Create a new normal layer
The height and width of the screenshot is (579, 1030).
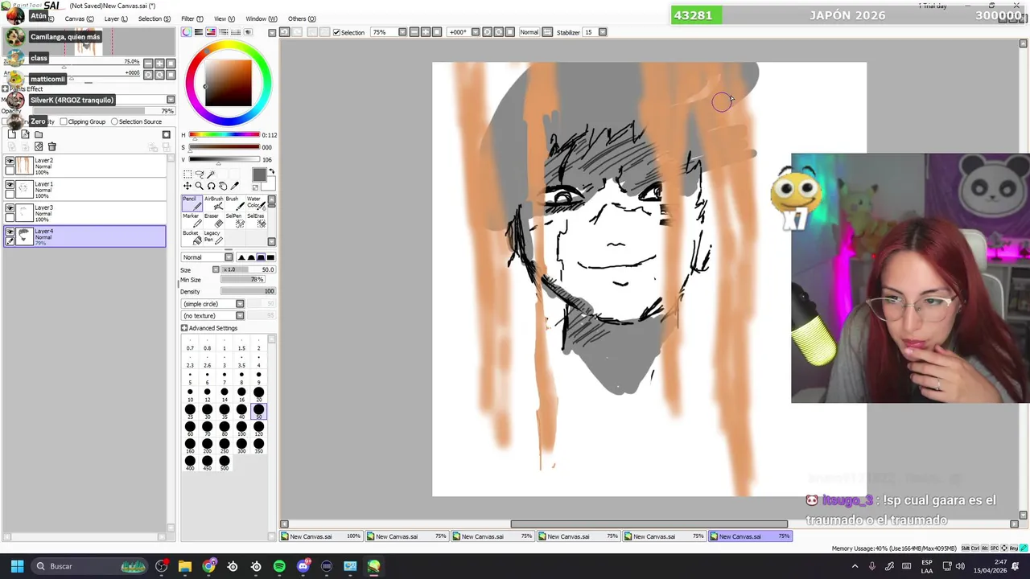pos(12,134)
